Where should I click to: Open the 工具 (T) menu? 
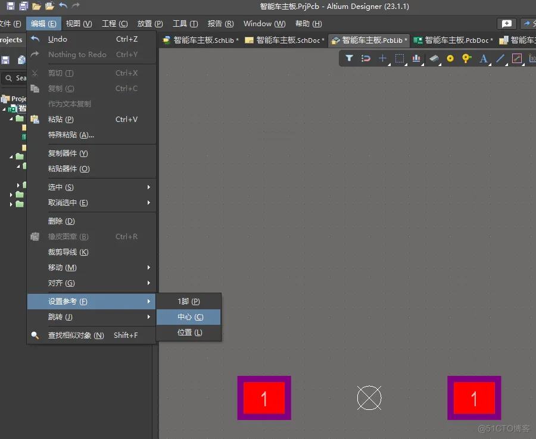[185, 24]
